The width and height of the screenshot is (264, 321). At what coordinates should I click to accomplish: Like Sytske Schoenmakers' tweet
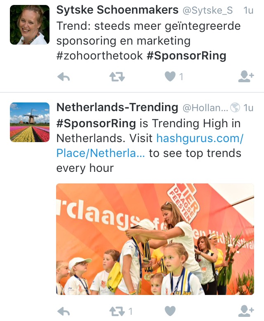(170, 76)
